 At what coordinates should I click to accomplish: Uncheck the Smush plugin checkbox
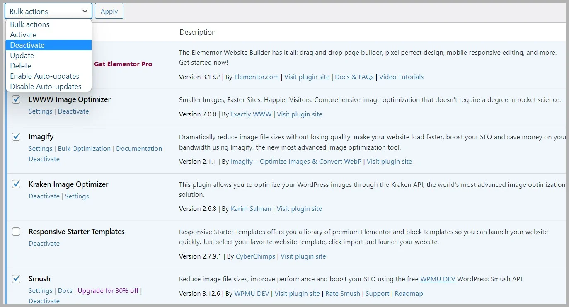click(16, 279)
